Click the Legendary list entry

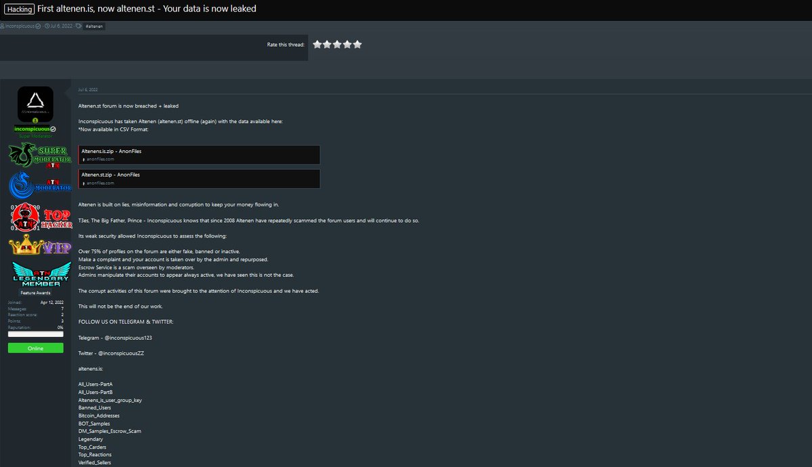click(91, 439)
